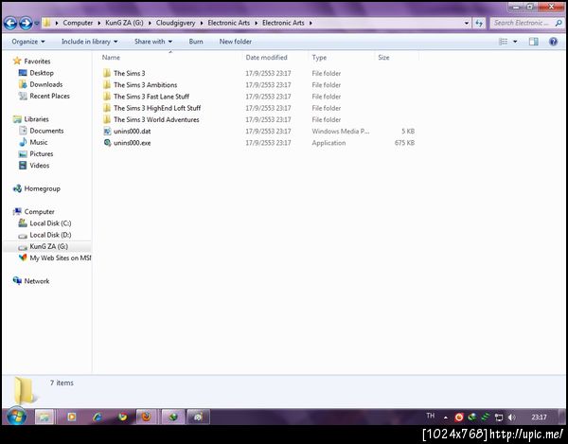
Task: Select Favorites header in navigation pane
Action: 37,62
